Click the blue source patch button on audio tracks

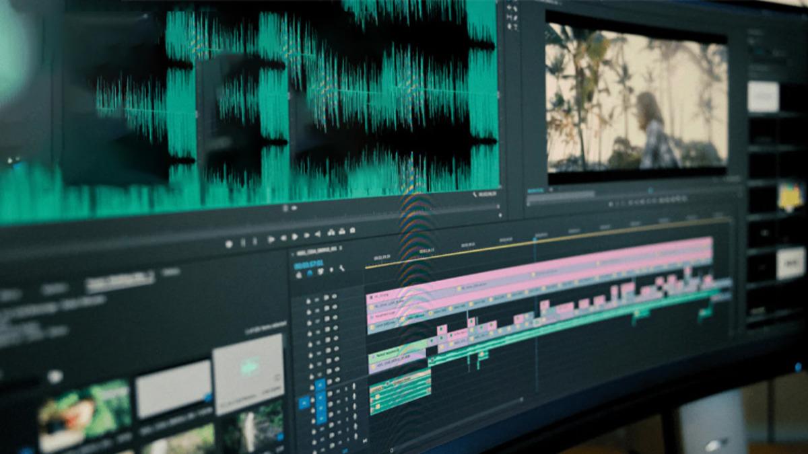point(304,403)
